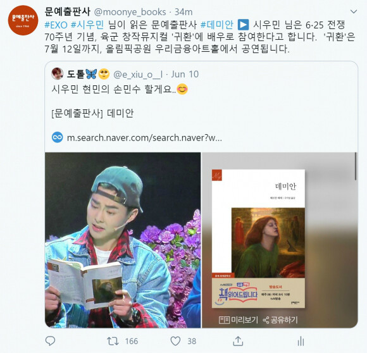
Task: Open the share upload icon
Action: [238, 341]
